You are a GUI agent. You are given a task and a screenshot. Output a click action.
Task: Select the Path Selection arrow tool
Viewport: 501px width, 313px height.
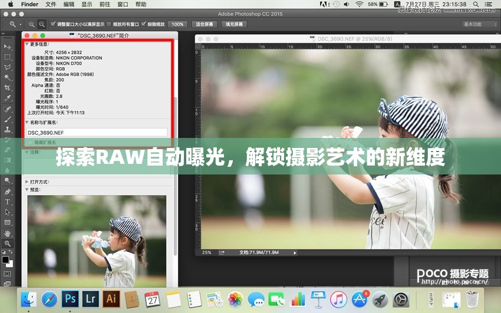pos(7,212)
